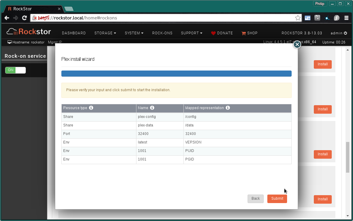Click the shopping cart Shop icon
The width and height of the screenshot is (353, 221).
click(244, 33)
